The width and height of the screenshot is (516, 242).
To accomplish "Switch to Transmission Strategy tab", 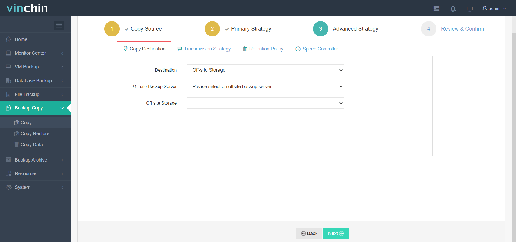I will (204, 49).
